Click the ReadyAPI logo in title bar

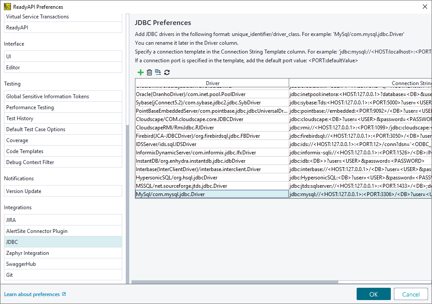coord(7,7)
